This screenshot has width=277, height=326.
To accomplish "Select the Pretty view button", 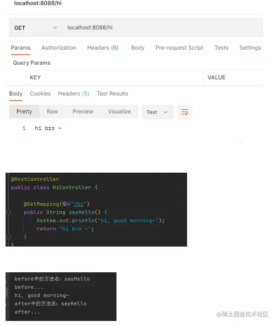I will [24, 112].
